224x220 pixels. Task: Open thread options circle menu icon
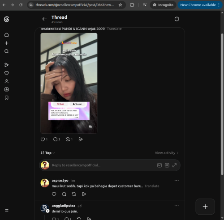pos(177,19)
